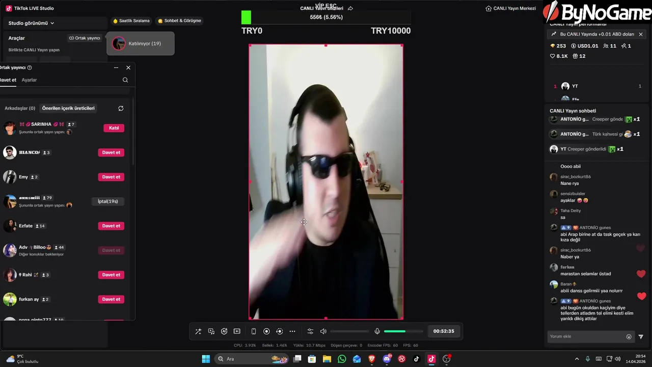This screenshot has height=367, width=652.
Task: Click Katıl next to SARINHA
Action: click(114, 128)
